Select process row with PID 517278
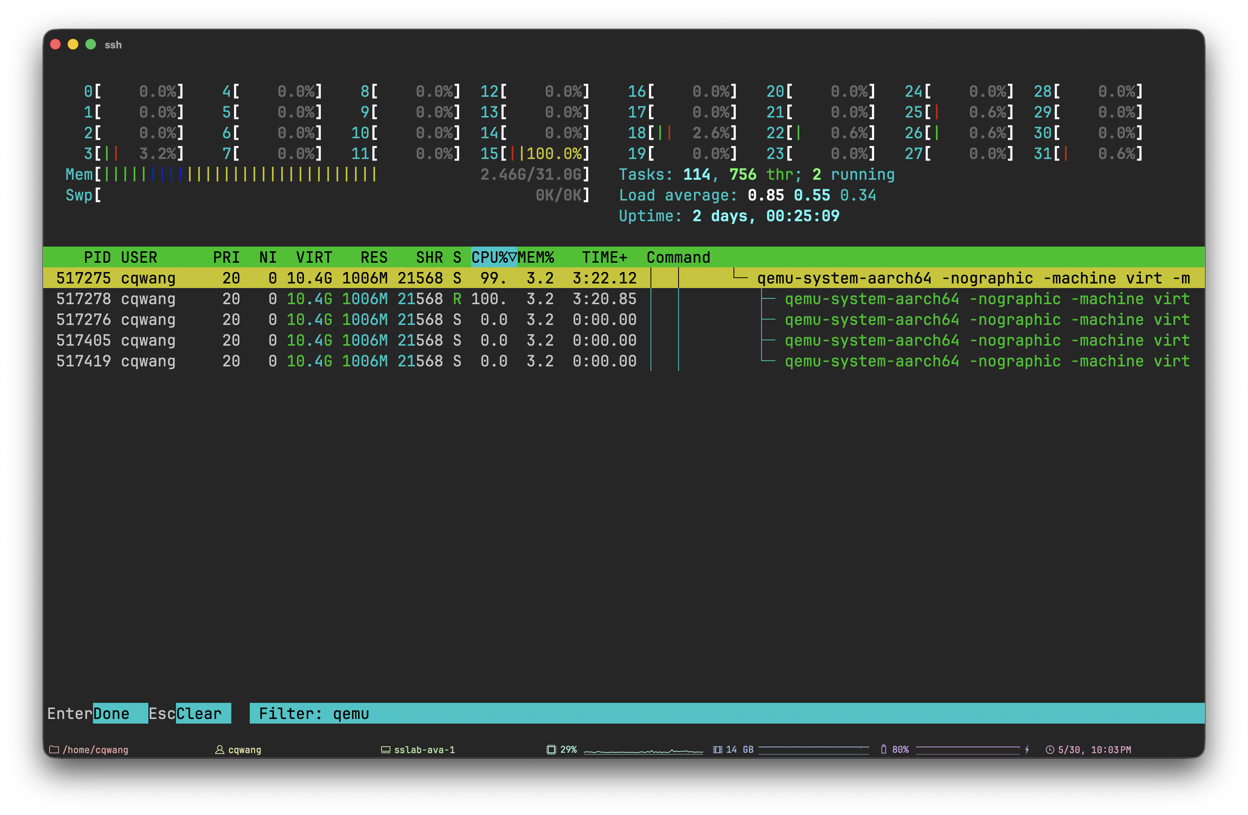This screenshot has height=815, width=1248. tap(624, 299)
